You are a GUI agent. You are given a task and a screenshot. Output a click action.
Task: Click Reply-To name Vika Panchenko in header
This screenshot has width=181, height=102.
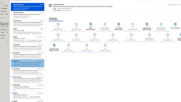(x=66, y=10)
